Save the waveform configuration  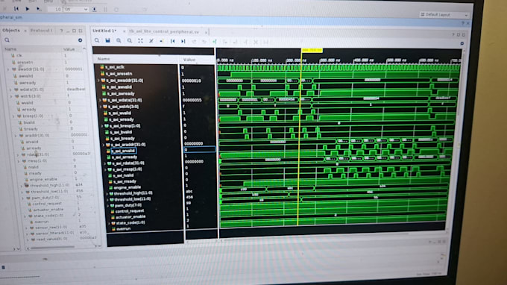point(107,40)
